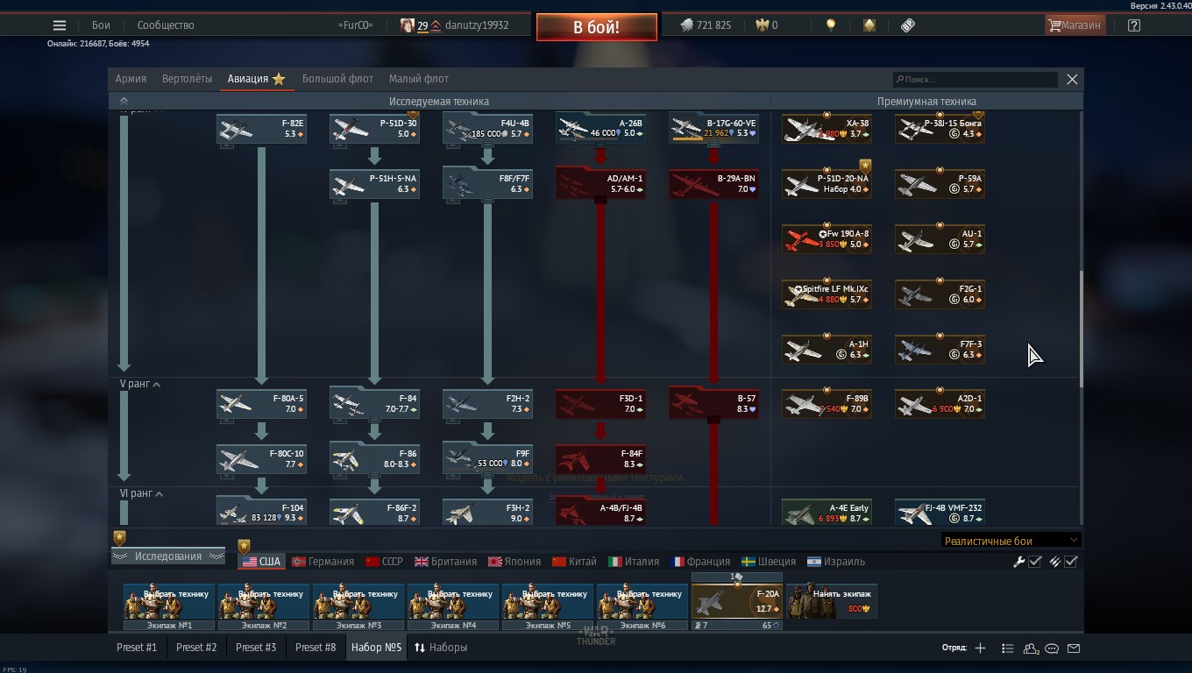Screen dimensions: 1192x673
Task: Collapse the Исследования panel
Action: click(x=168, y=556)
